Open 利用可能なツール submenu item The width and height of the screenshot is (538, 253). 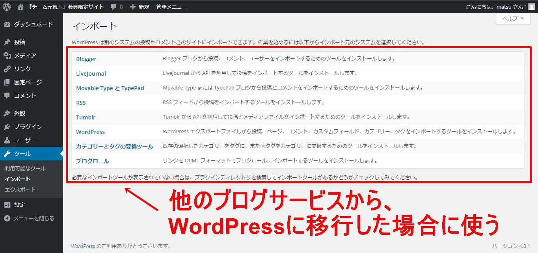[x=25, y=169]
